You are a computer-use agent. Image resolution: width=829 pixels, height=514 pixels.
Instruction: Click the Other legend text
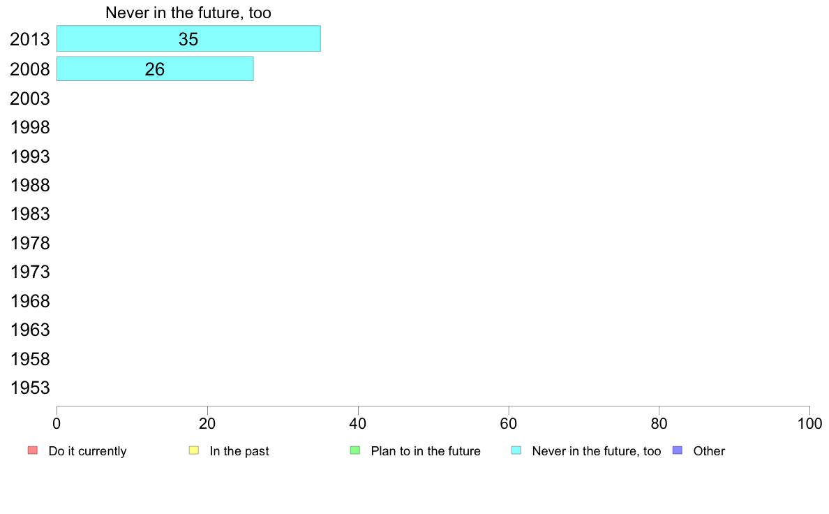(x=709, y=451)
